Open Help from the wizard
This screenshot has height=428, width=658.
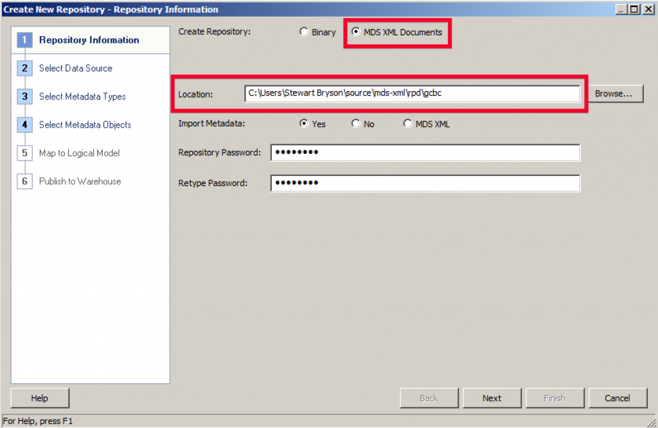39,398
